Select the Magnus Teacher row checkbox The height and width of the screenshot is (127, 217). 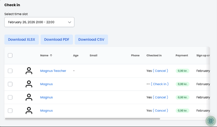click(10, 71)
